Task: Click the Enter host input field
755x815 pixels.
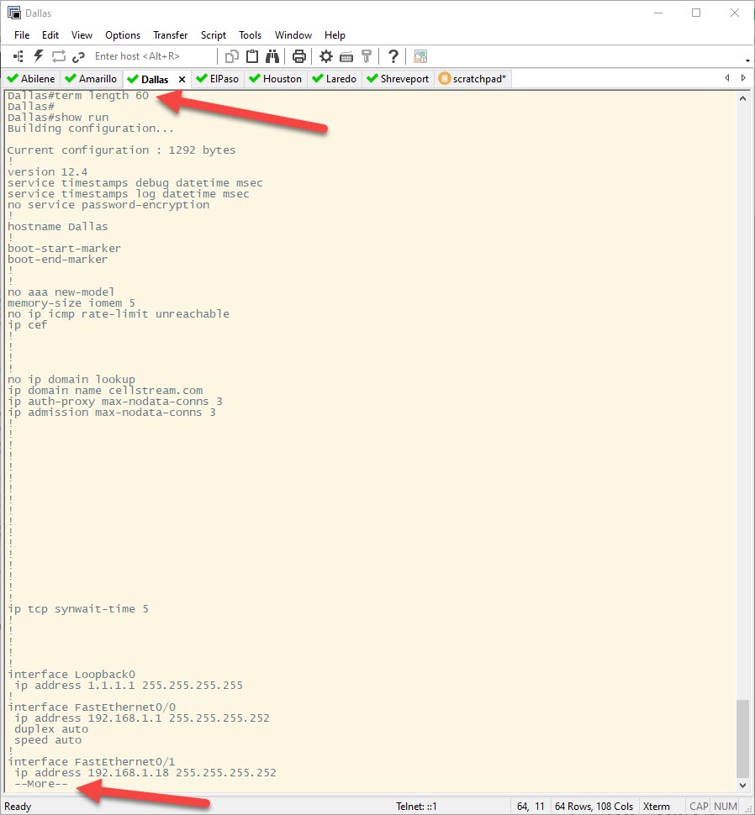Action: pyautogui.click(x=151, y=56)
